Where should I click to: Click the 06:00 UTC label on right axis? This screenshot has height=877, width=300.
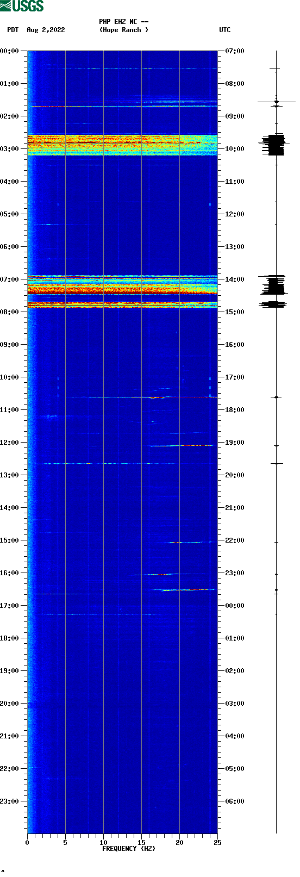[x=235, y=801]
